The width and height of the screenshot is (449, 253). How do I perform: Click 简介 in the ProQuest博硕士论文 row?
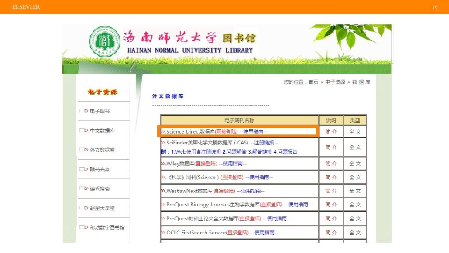point(331,218)
